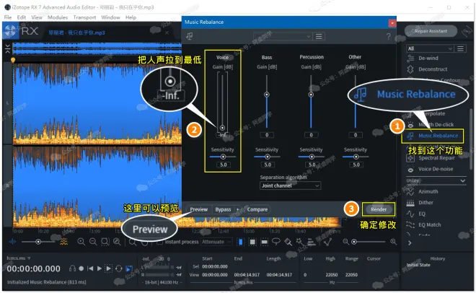This screenshot has height=293, width=476.
Task: Open the Azimuth module
Action: 430,192
